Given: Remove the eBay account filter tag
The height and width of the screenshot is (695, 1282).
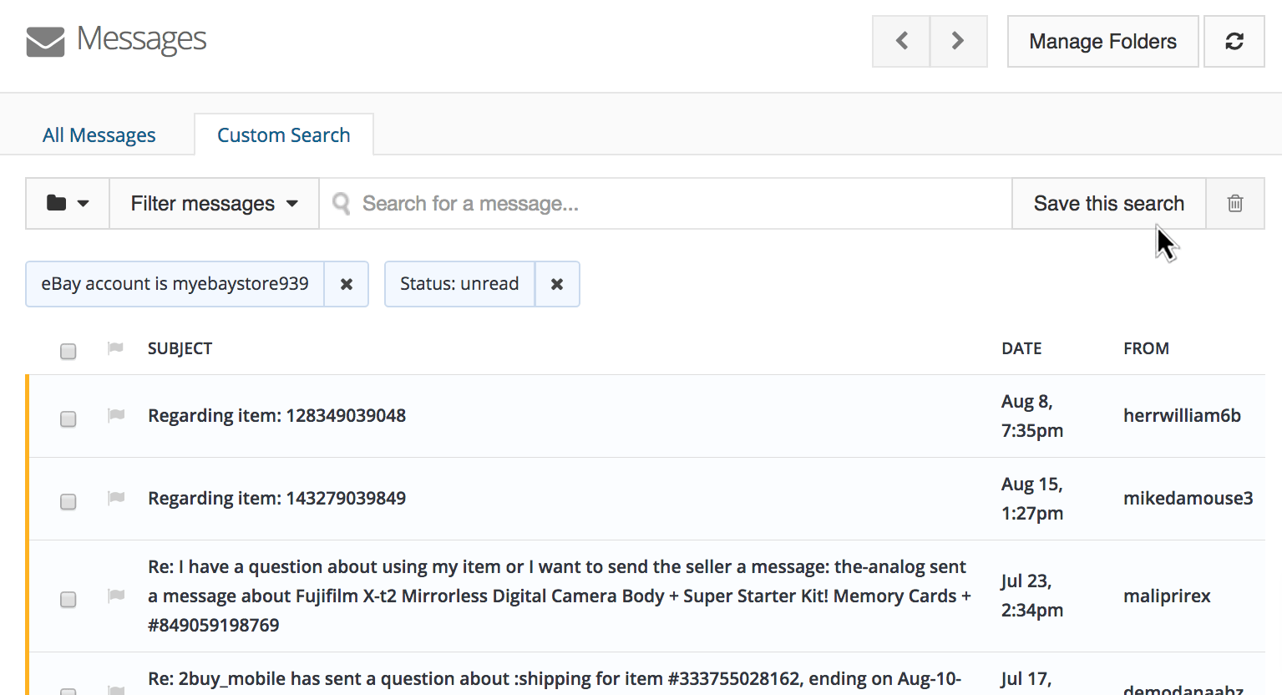Looking at the screenshot, I should (346, 284).
